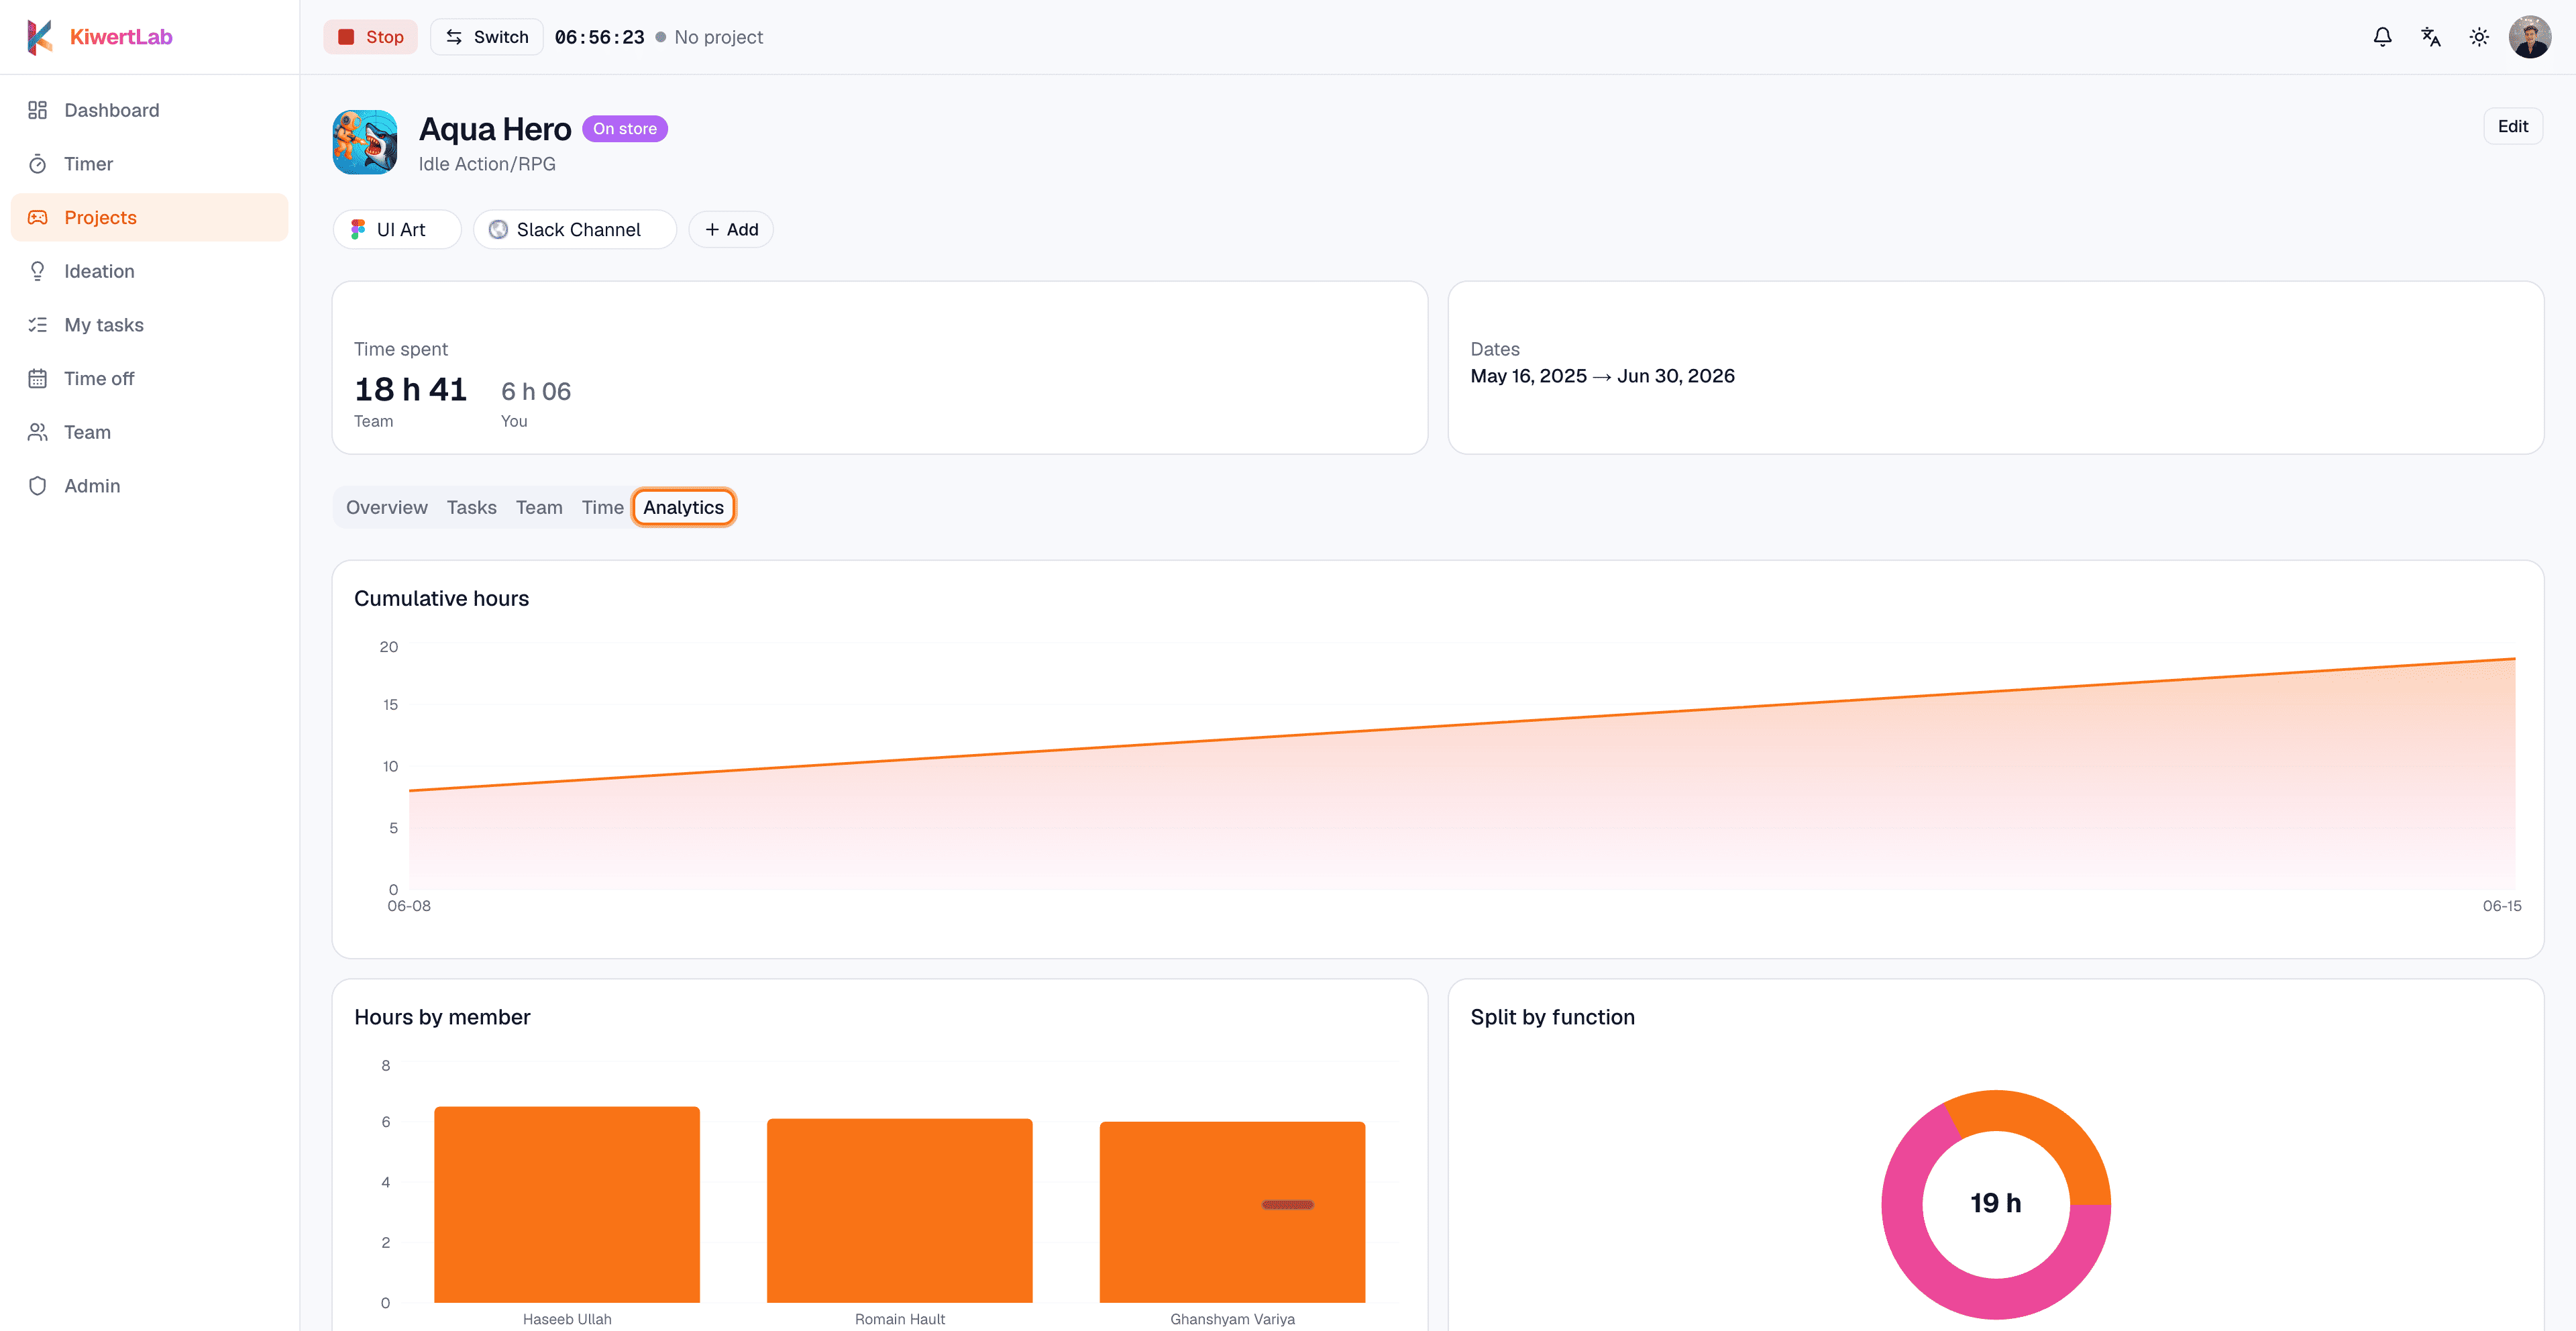This screenshot has height=1331, width=2576.
Task: Click the 18 h 41 team time value
Action: tap(410, 389)
